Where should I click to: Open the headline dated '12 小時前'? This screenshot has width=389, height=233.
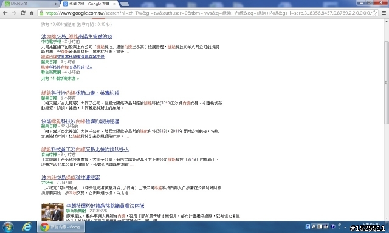pyautogui.click(x=80, y=121)
